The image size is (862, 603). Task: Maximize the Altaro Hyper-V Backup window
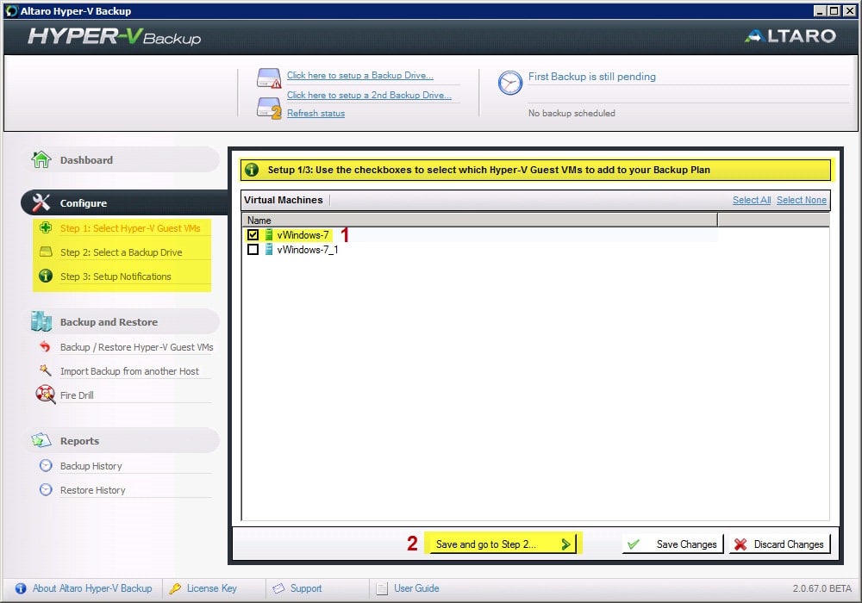tap(834, 11)
